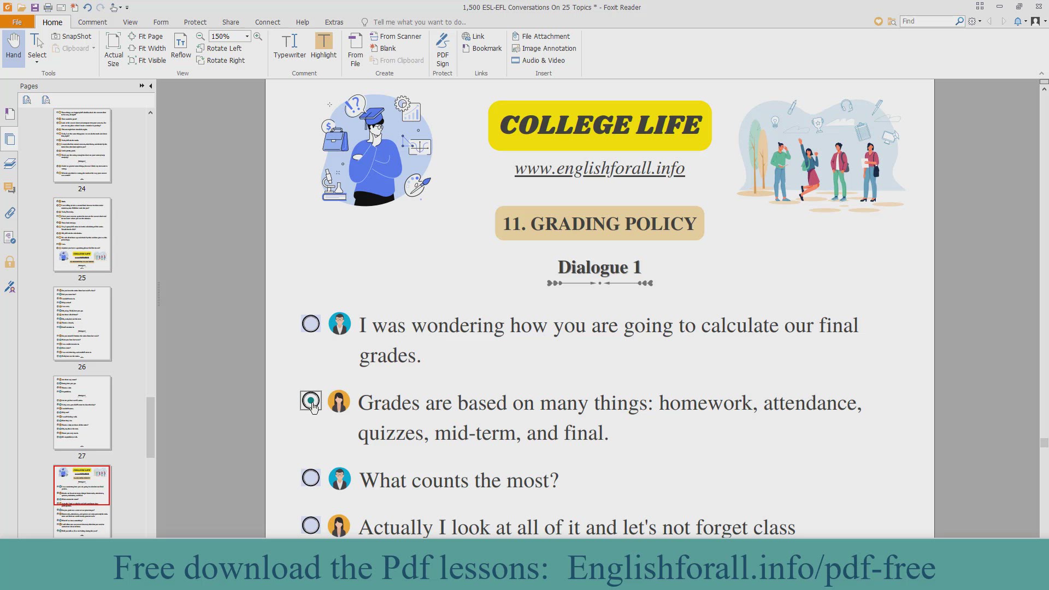Click Rotate Left icon

(x=201, y=49)
